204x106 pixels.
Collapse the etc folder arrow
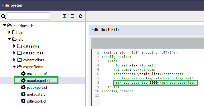pos(9,39)
